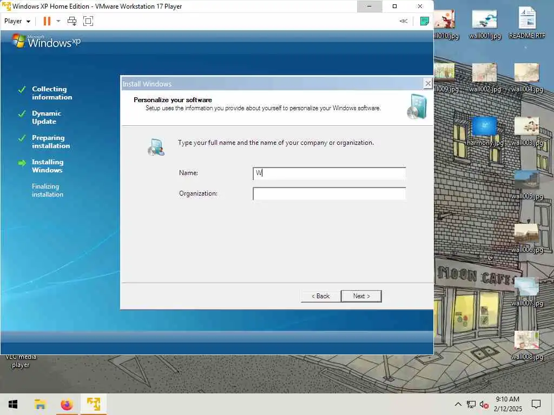The width and height of the screenshot is (554, 415).
Task: Open File Explorer from the taskbar
Action: pos(40,404)
